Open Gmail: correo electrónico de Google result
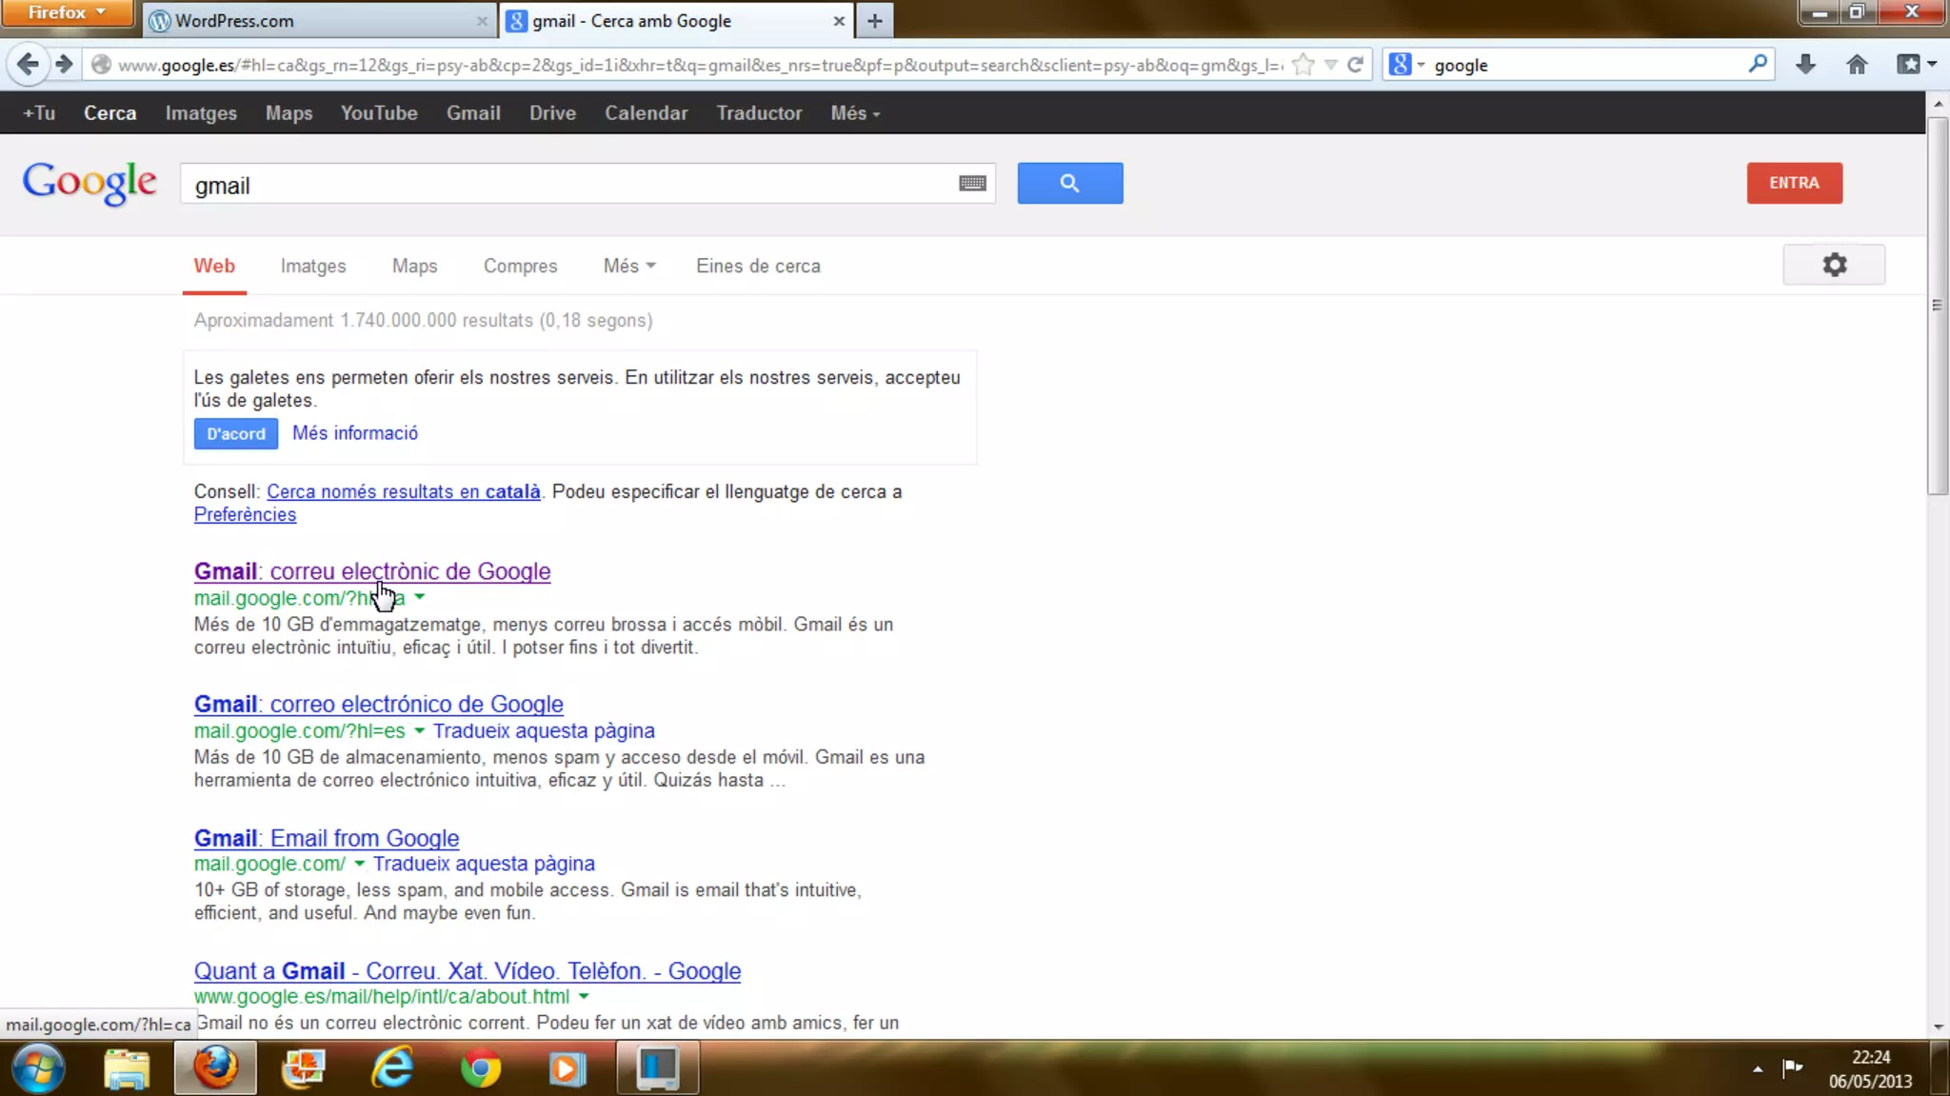 [x=378, y=704]
